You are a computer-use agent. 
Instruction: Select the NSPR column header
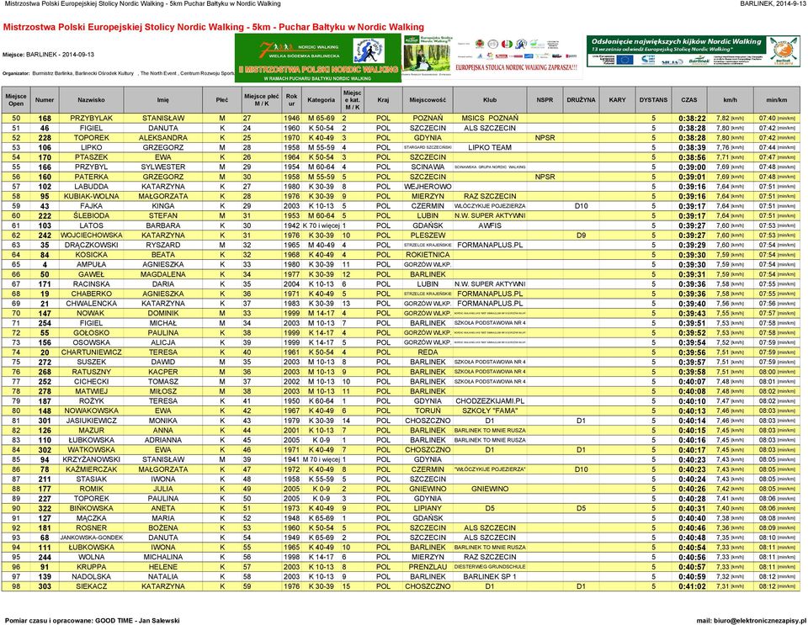pos(545,100)
